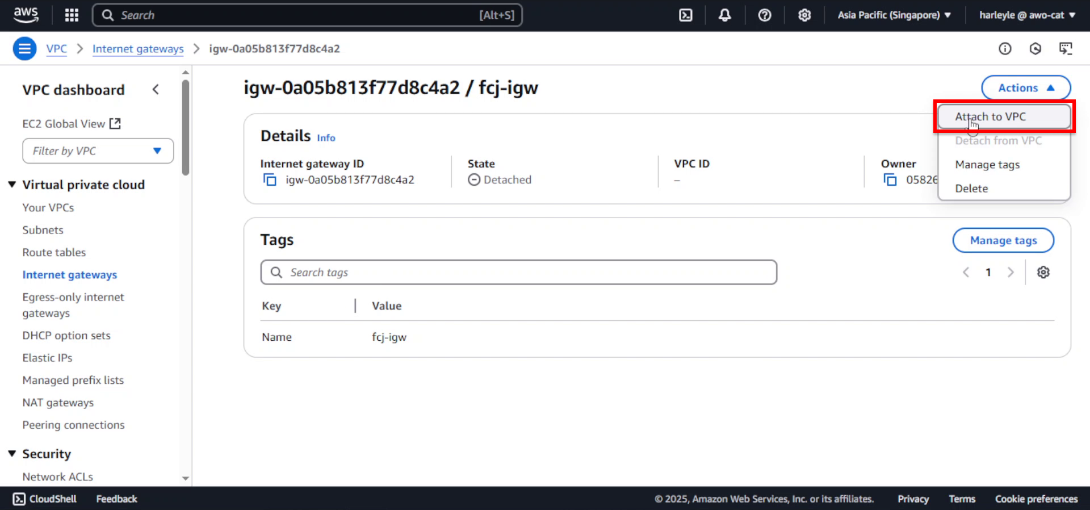The height and width of the screenshot is (510, 1090).
Task: Open Your VPCs in sidebar
Action: [48, 208]
